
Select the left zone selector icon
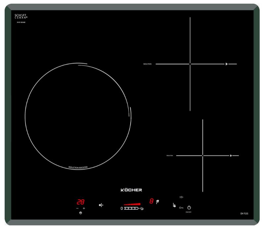(101, 205)
